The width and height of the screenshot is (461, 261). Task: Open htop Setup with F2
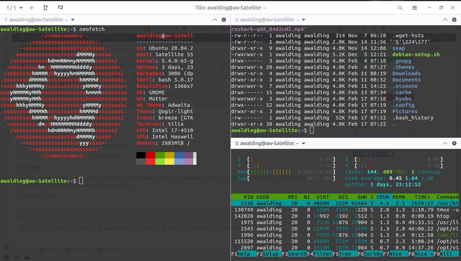coord(268,254)
